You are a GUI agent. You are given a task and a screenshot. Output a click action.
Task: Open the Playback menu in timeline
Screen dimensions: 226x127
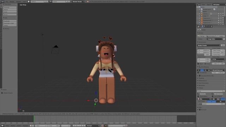25,126
